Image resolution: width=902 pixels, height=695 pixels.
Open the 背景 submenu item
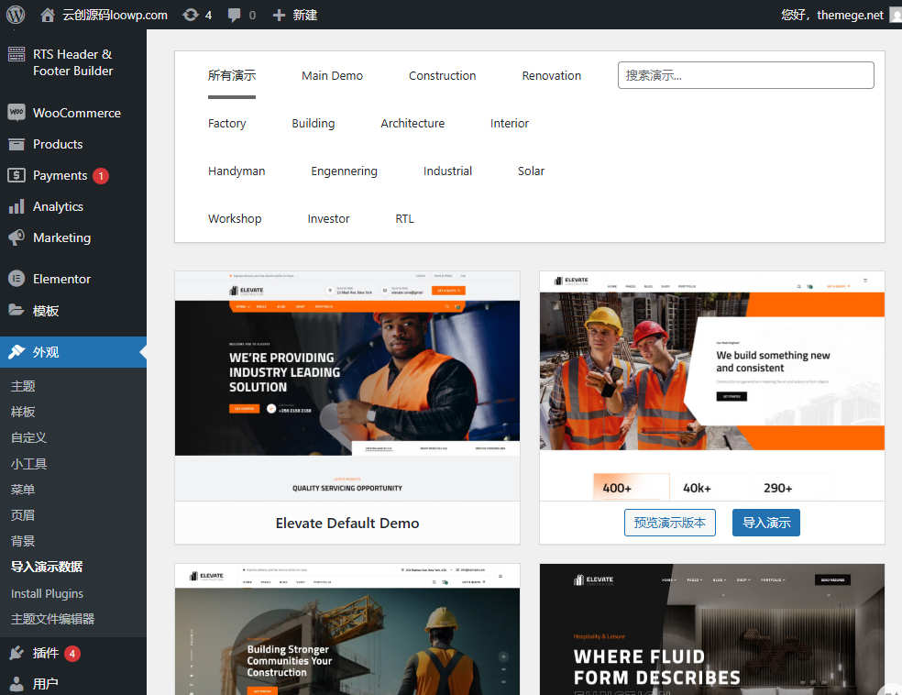23,541
